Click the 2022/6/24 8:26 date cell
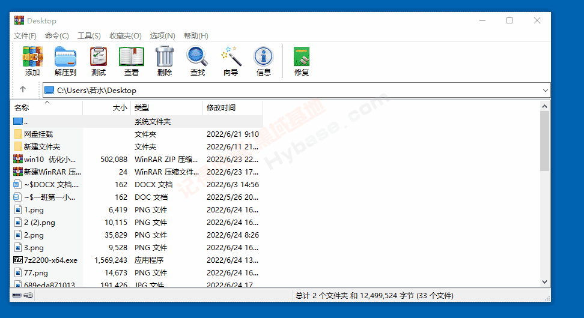Screen dimensions: 584x318 233,235
